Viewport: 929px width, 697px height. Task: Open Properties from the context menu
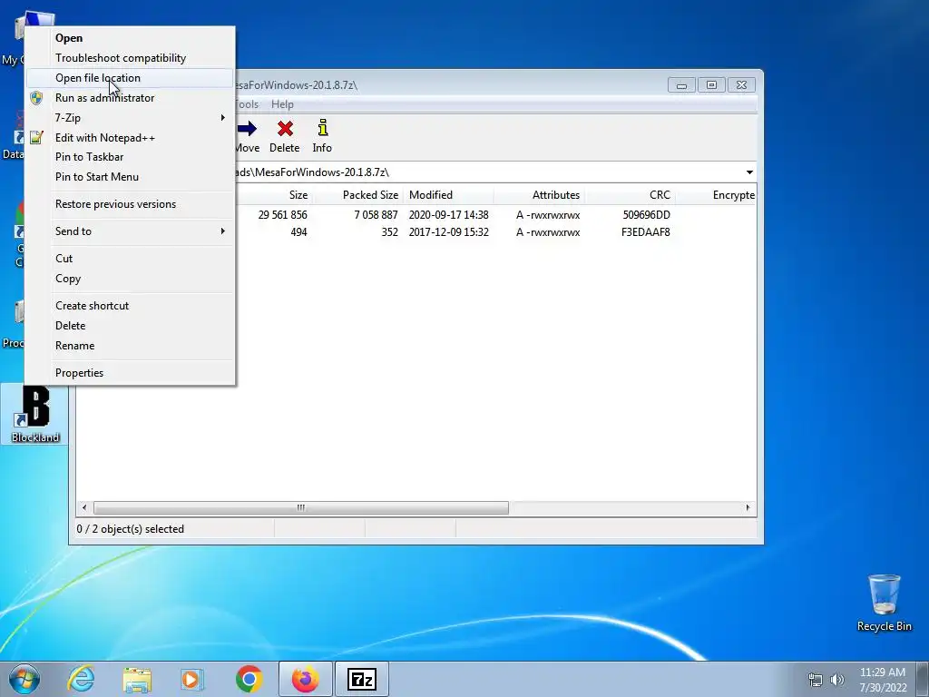(x=80, y=373)
